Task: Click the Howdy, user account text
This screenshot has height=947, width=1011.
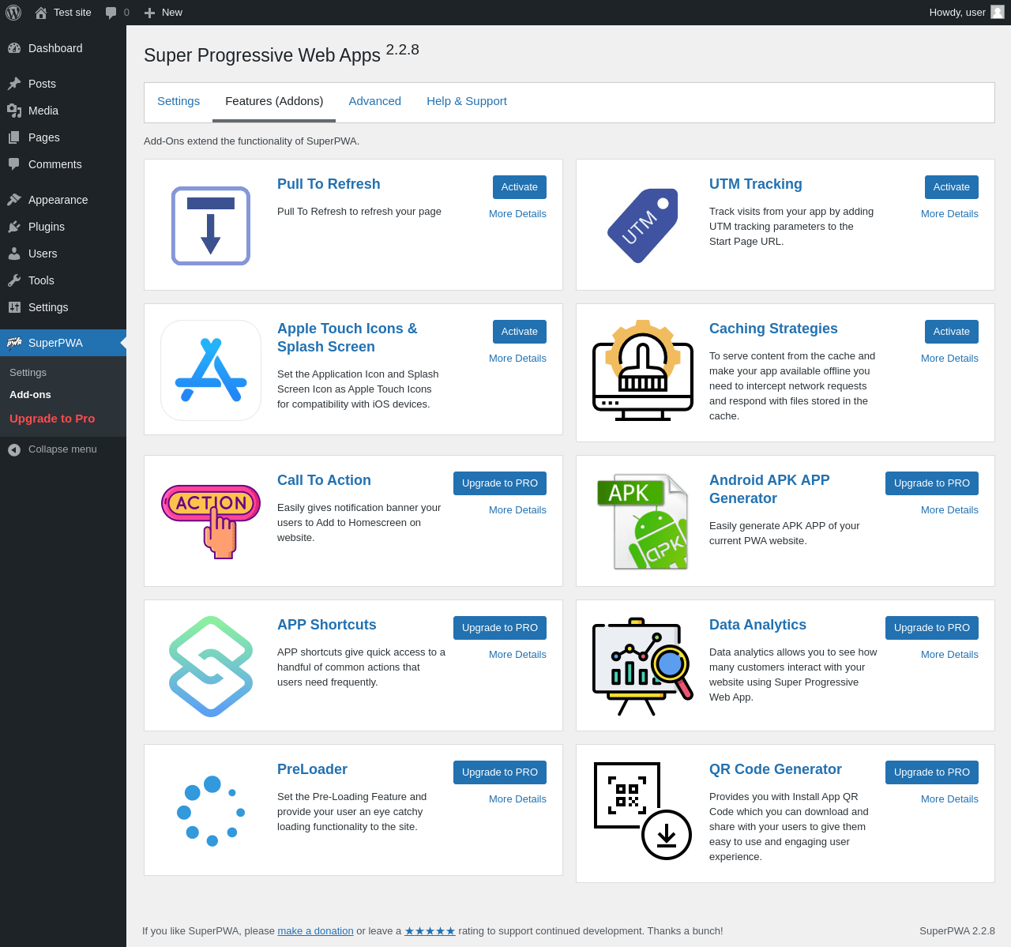Action: tap(957, 13)
